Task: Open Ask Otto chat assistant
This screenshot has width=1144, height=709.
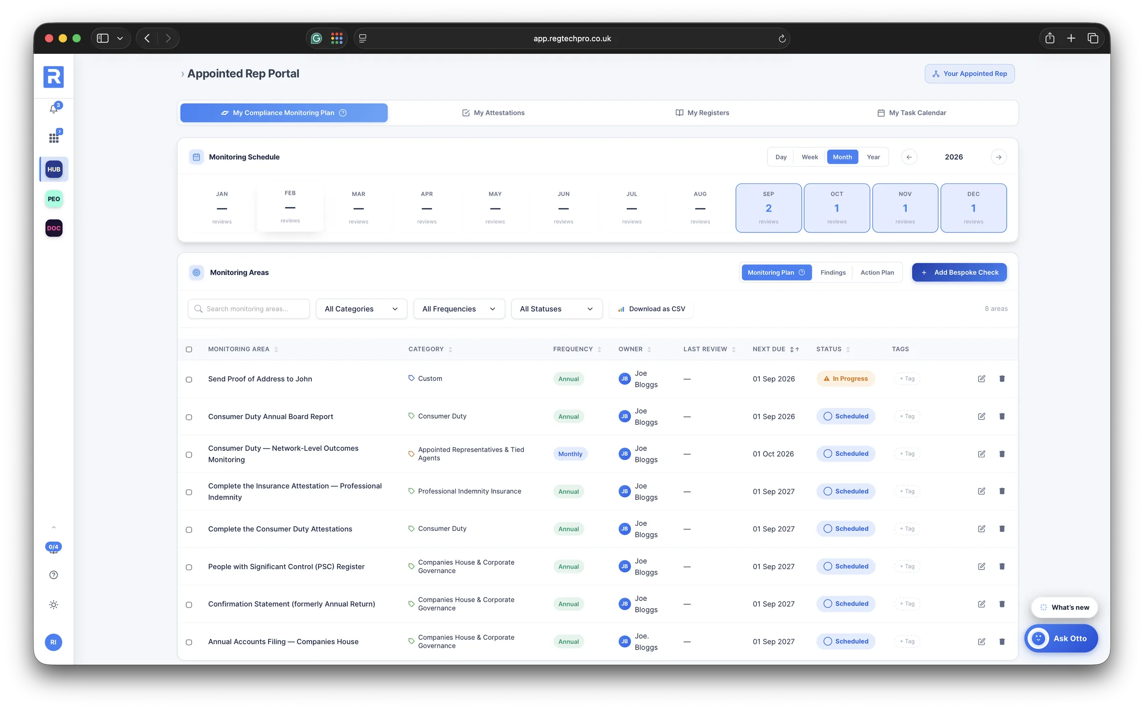Action: point(1061,638)
